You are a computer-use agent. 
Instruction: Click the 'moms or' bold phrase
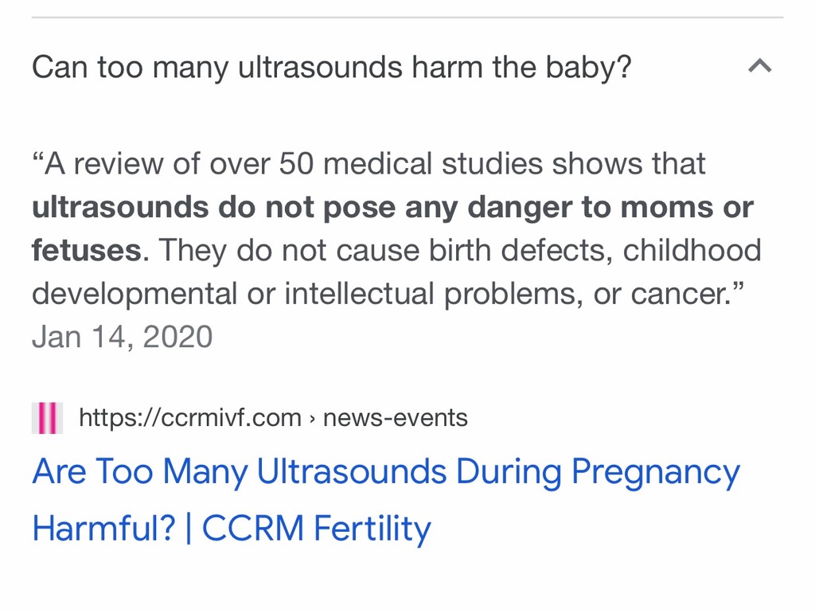(x=687, y=208)
